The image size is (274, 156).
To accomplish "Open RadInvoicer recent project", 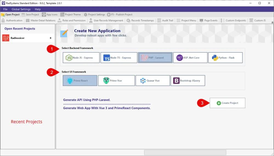I will 28,38.
